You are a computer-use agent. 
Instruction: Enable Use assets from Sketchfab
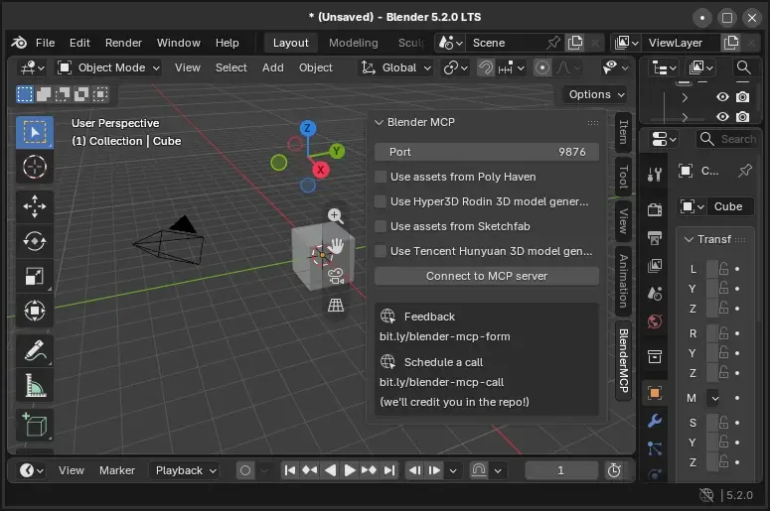381,226
